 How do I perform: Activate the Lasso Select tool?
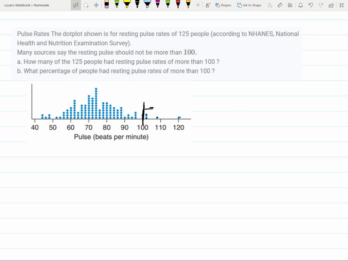coord(86,5)
